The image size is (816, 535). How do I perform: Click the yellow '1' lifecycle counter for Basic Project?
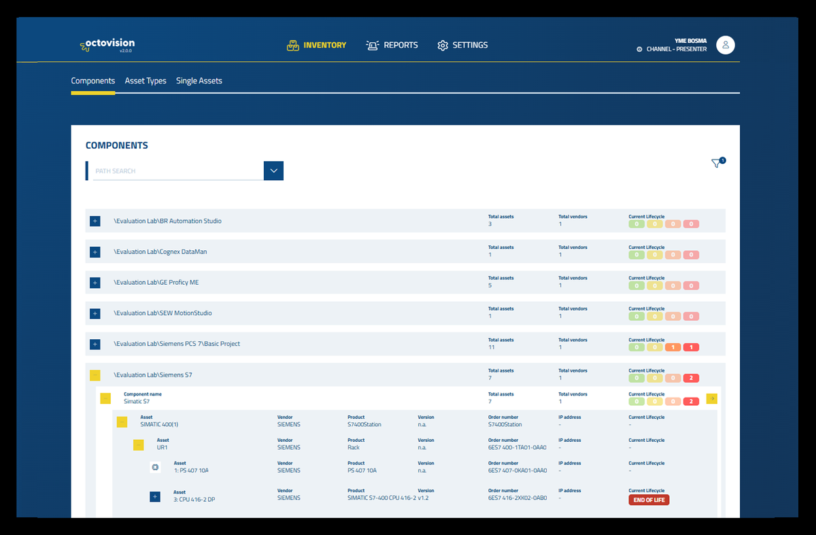click(x=673, y=347)
